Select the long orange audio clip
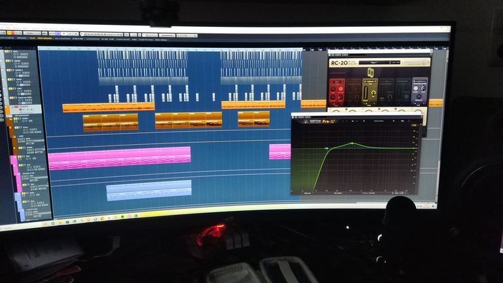 click(x=109, y=107)
